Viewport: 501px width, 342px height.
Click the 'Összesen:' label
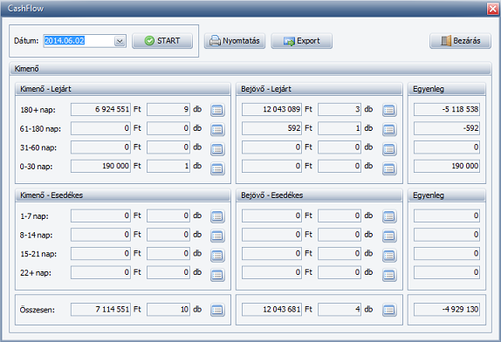tap(37, 310)
